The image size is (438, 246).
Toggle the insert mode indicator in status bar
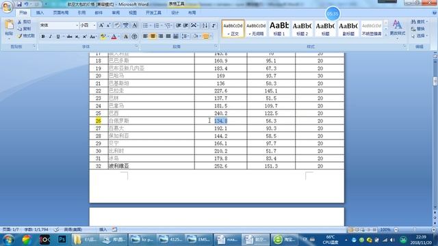coord(103,230)
